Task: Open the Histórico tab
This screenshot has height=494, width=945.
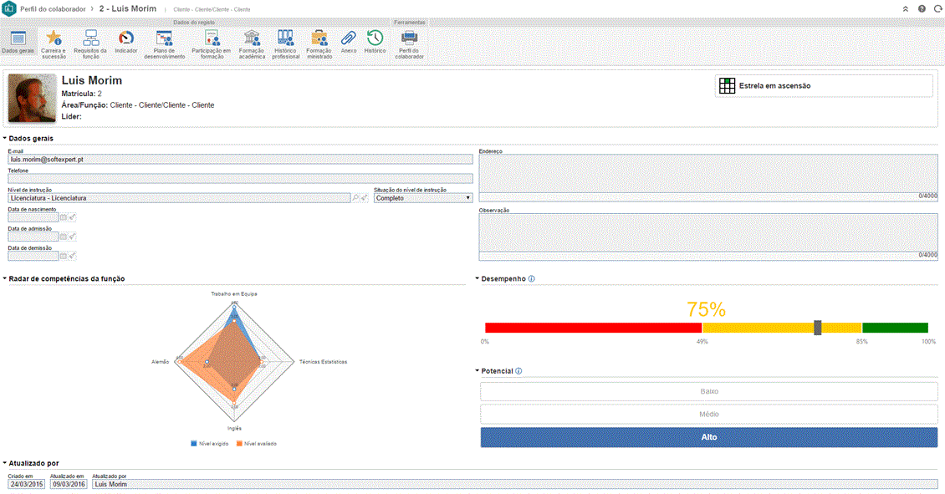Action: click(x=375, y=41)
